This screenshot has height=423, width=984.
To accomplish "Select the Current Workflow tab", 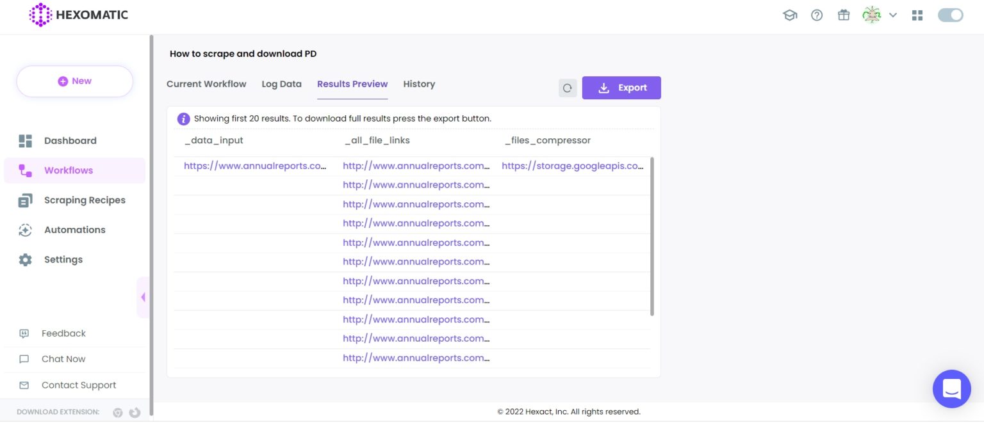I will (206, 84).
